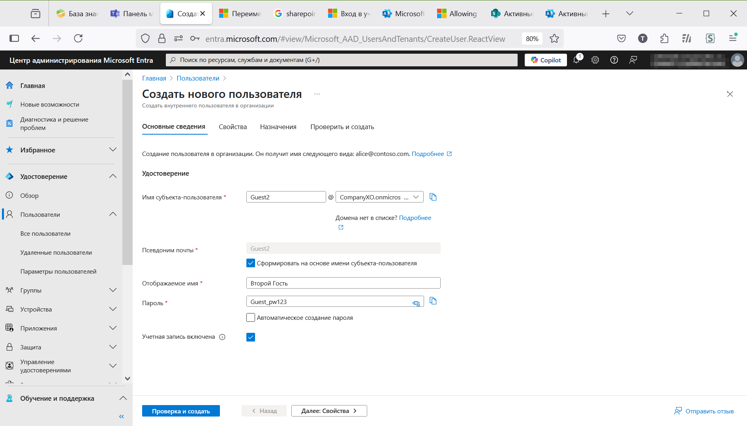The height and width of the screenshot is (426, 747).
Task: Click the user principal name field
Action: [286, 197]
